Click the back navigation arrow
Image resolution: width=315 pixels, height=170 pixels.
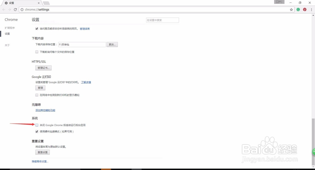pyautogui.click(x=4, y=9)
